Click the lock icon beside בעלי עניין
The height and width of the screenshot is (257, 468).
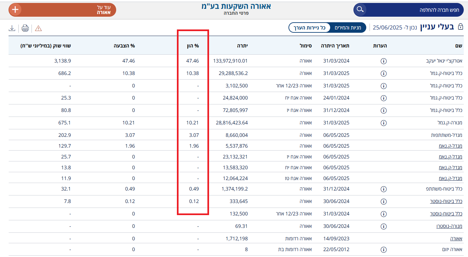[460, 27]
